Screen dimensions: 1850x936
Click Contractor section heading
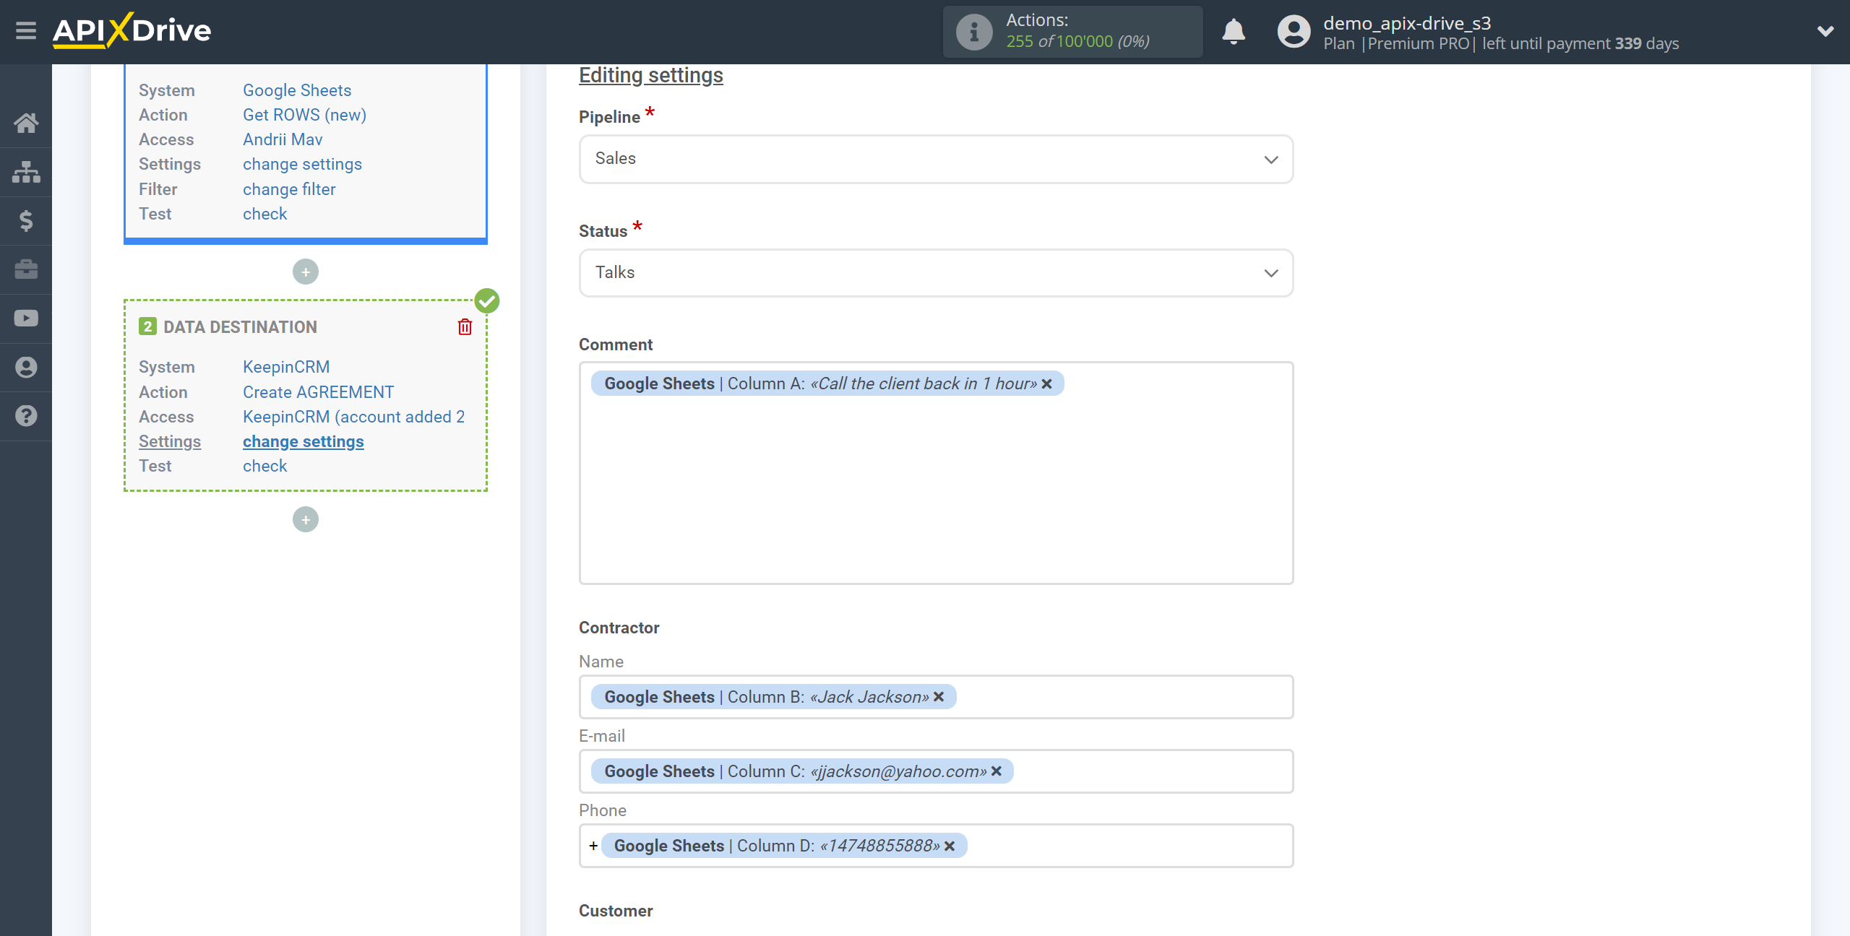pyautogui.click(x=619, y=628)
